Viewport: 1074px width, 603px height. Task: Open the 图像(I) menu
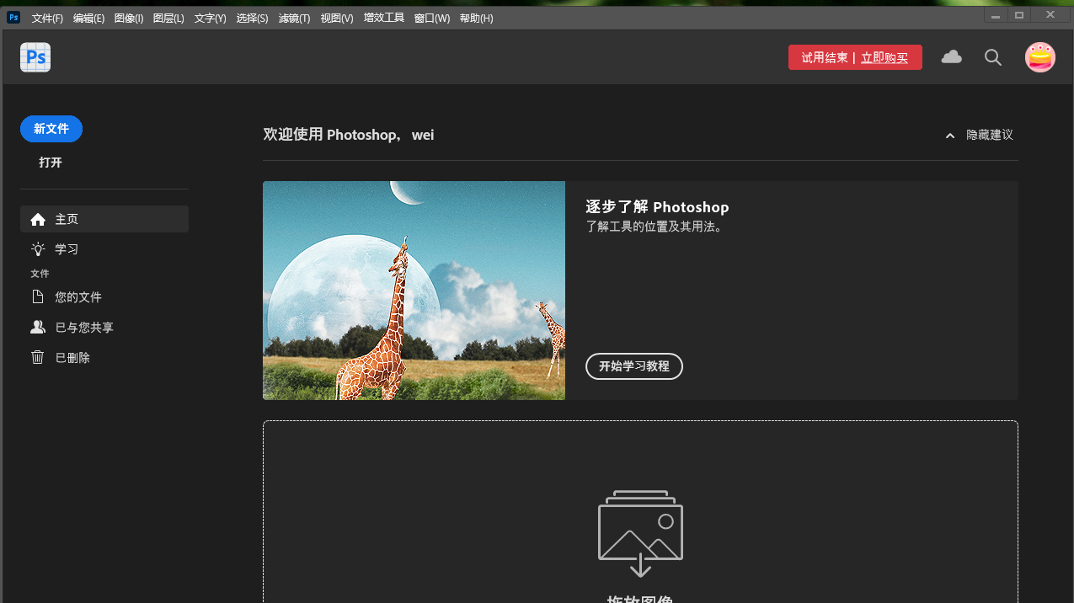click(x=129, y=18)
